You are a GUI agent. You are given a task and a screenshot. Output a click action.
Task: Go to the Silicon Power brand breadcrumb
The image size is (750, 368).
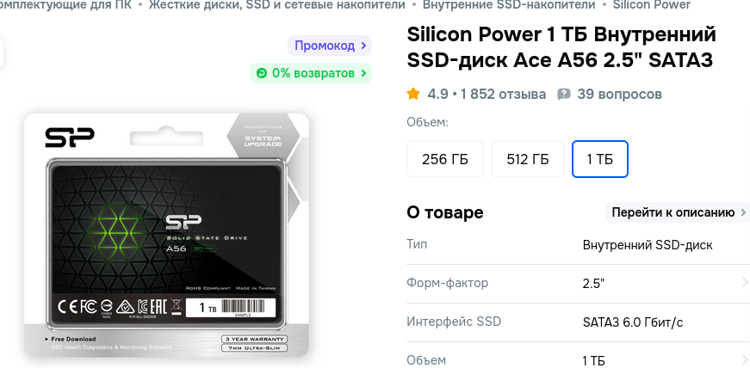coord(651,5)
